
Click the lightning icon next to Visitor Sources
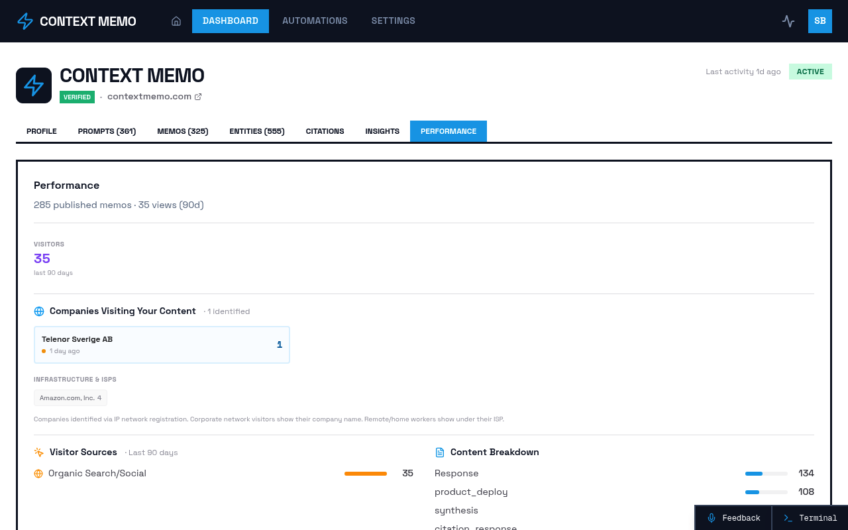pyautogui.click(x=38, y=452)
